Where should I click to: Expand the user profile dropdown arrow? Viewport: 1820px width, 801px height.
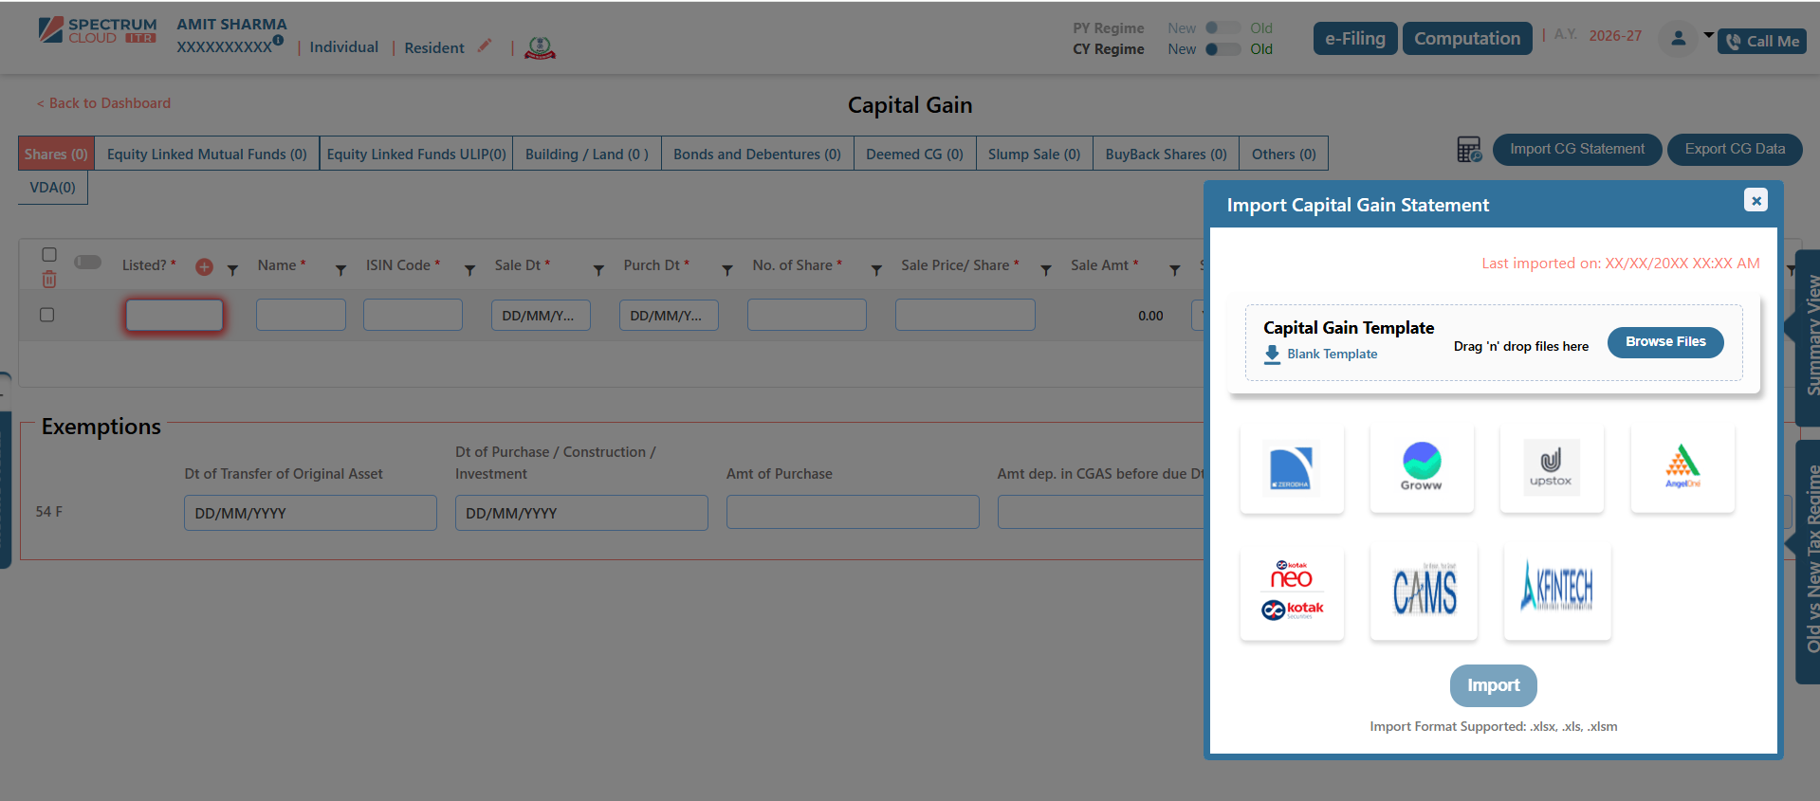1708,36
